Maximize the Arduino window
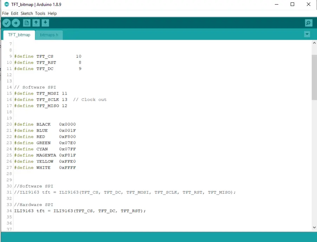The height and width of the screenshot is (242, 317). pyautogui.click(x=292, y=4)
